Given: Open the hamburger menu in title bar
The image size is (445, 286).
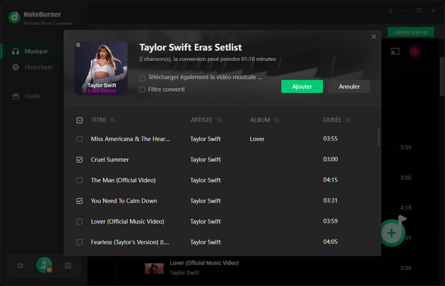Looking at the screenshot, I should coord(390,11).
